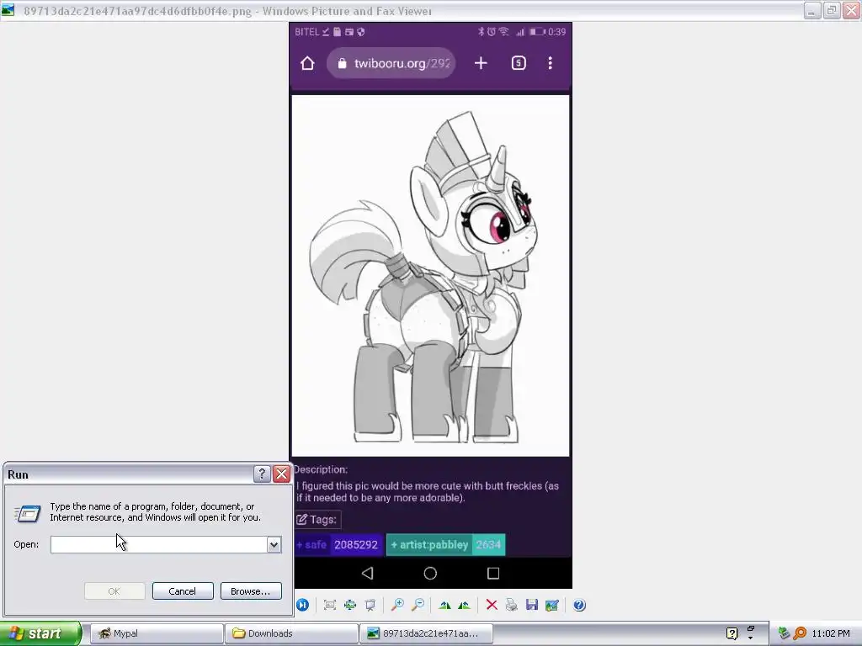Rotate the image counterclockwise

click(x=464, y=605)
